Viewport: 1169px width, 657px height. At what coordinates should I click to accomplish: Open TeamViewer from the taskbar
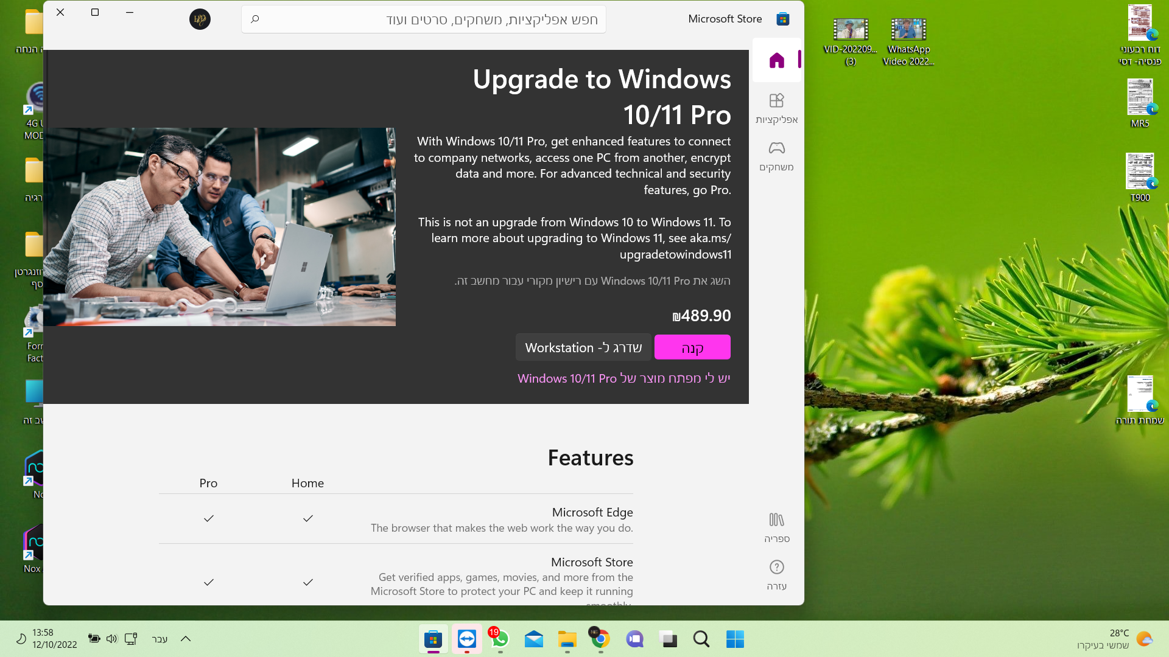pyautogui.click(x=467, y=639)
